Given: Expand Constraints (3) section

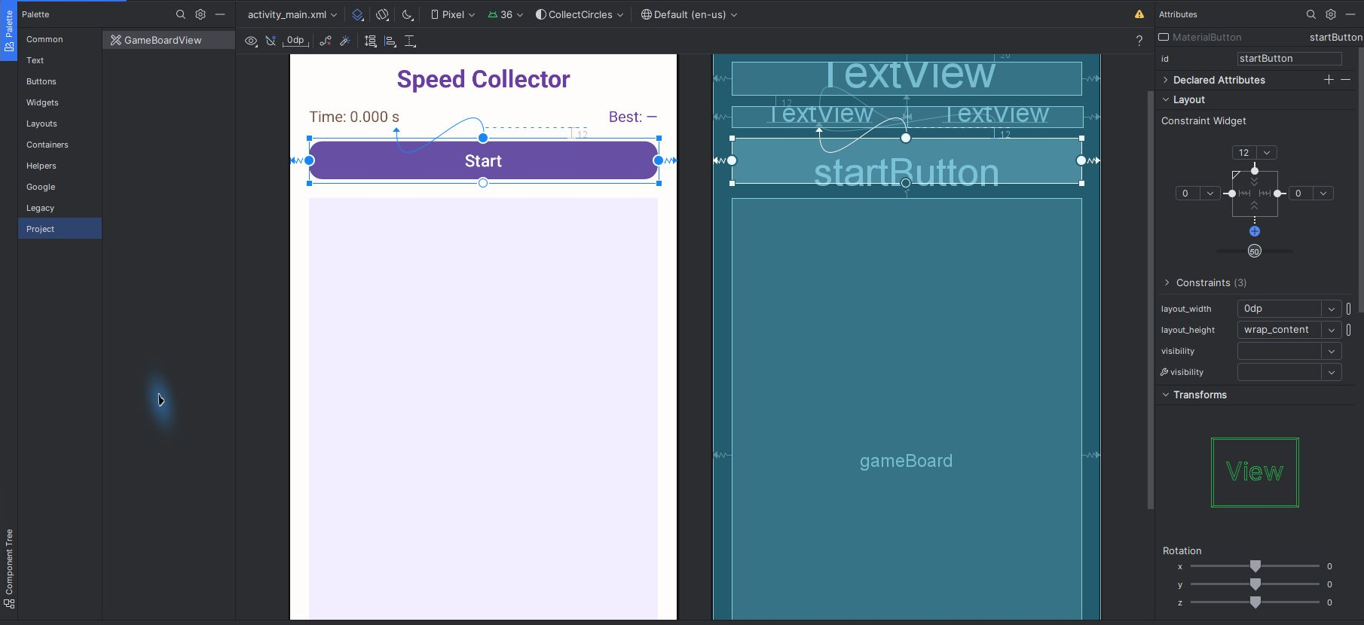Looking at the screenshot, I should 1167,282.
